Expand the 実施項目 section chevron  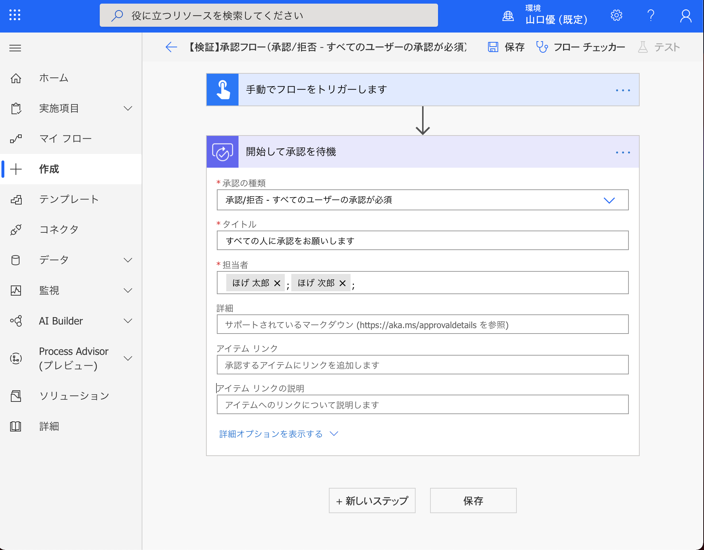coord(127,108)
